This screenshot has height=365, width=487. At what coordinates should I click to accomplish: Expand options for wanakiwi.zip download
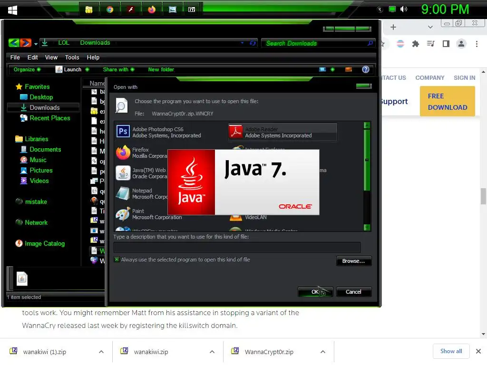click(212, 352)
